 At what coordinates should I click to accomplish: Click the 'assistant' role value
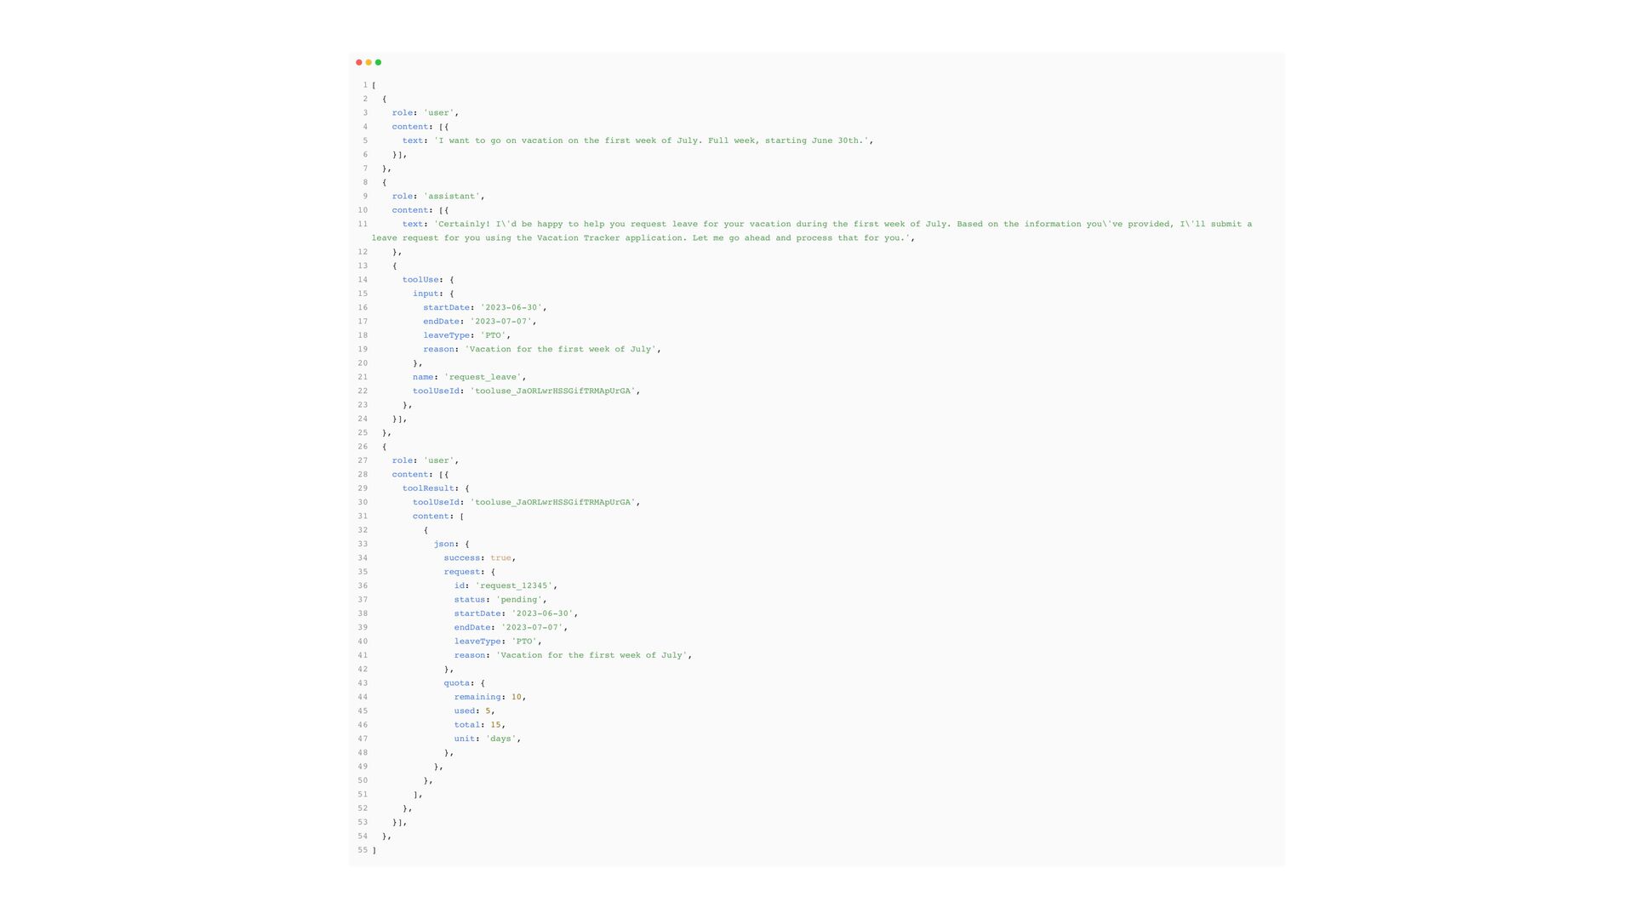[454, 197]
